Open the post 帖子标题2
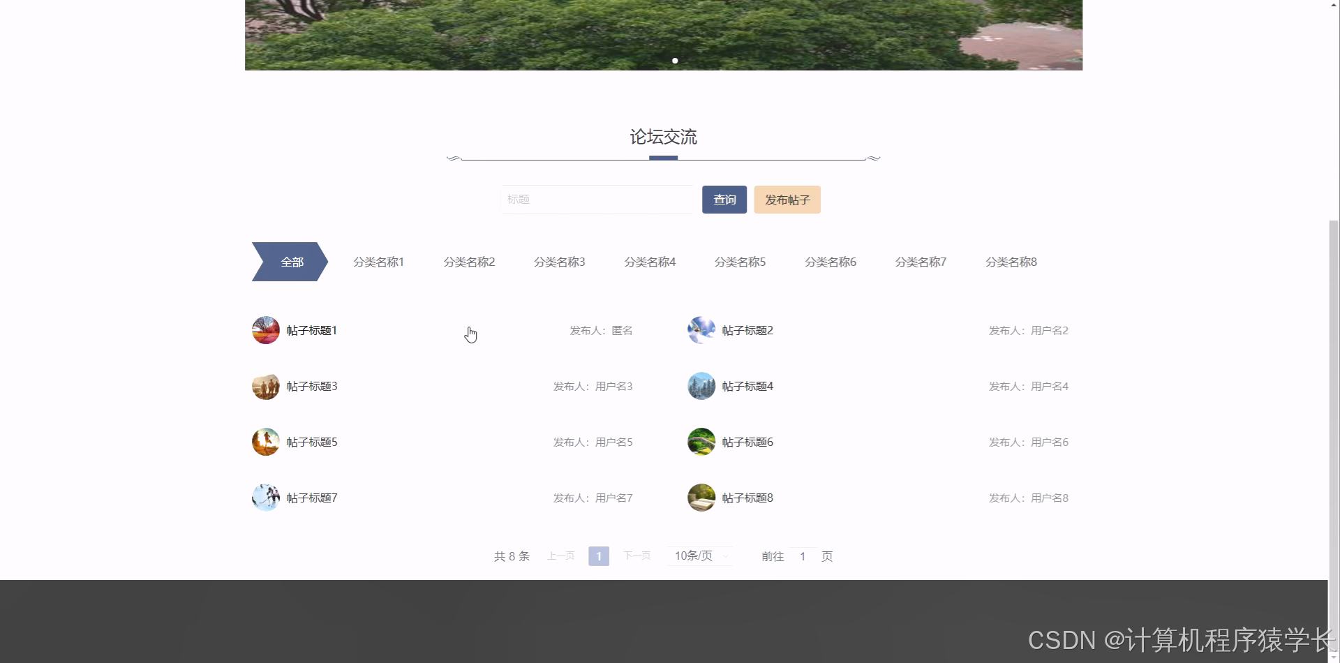This screenshot has width=1340, height=663. (x=747, y=330)
